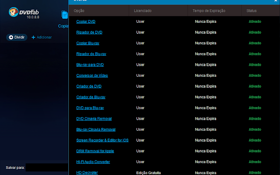Image resolution: width=280 pixels, height=175 pixels.
Task: Click the Adicionar plus button
Action: (42, 37)
